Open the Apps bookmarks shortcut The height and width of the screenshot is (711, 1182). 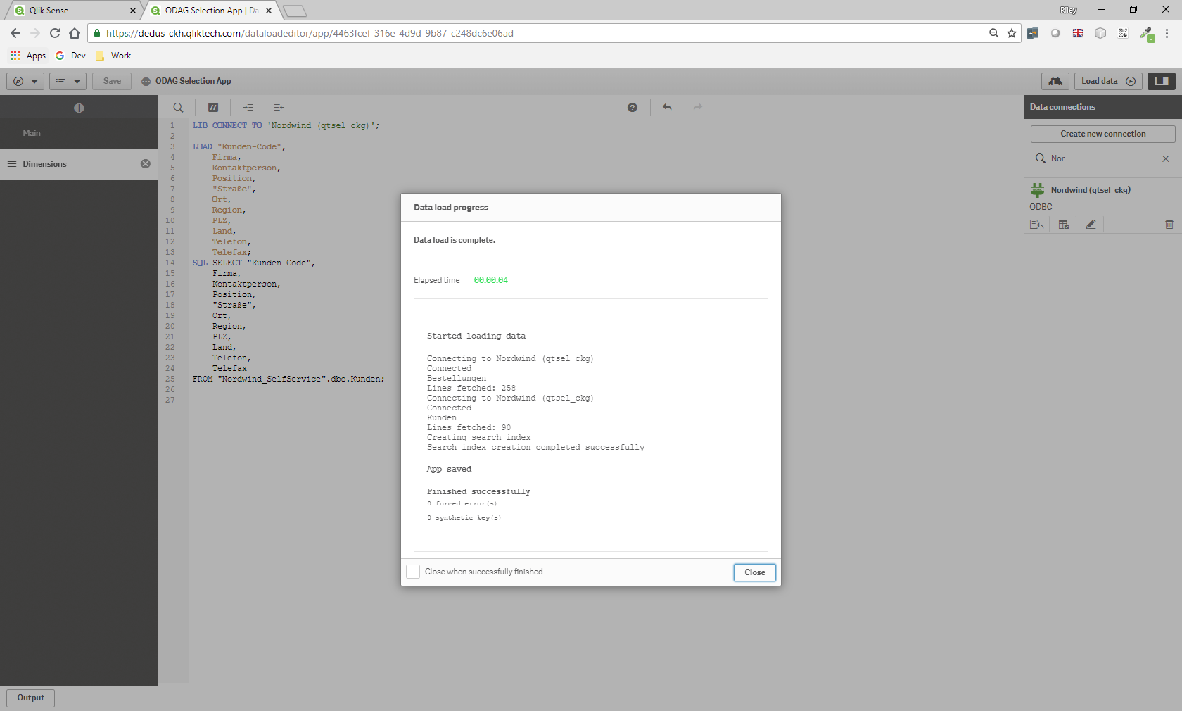point(28,56)
